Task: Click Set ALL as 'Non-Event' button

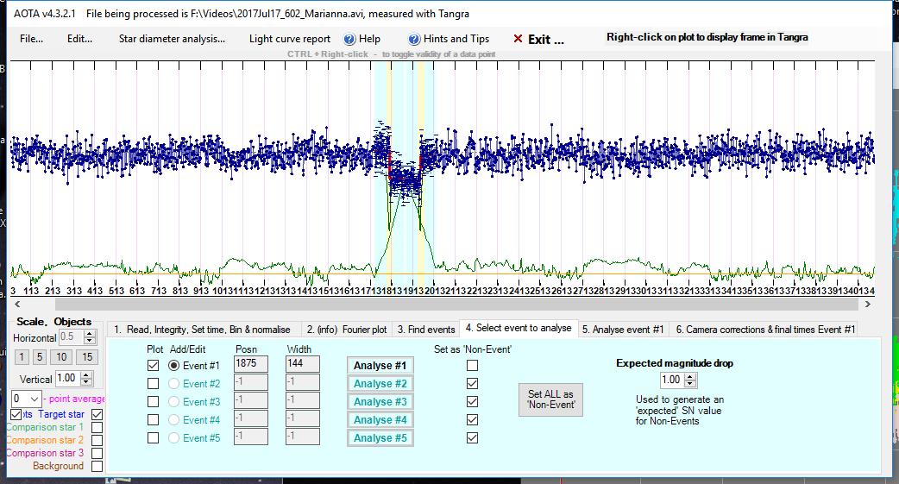Action: [551, 399]
